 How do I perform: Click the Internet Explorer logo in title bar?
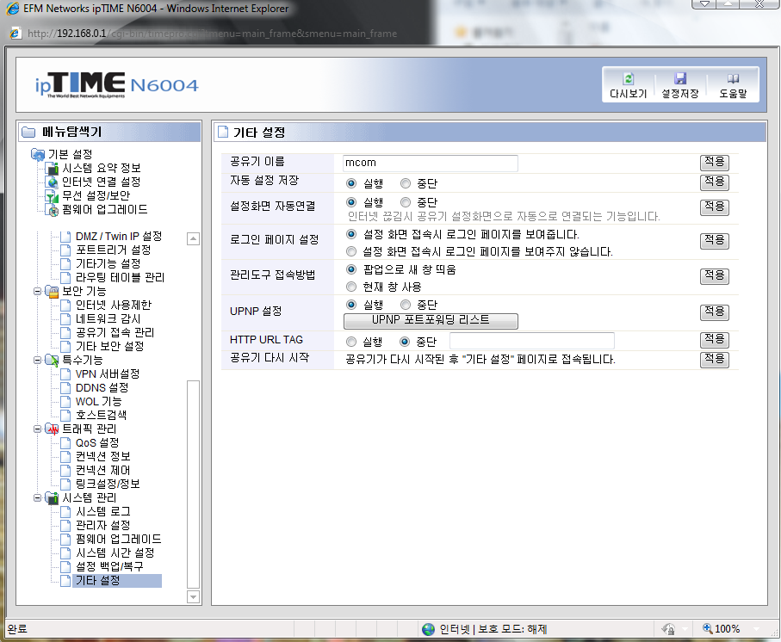click(x=12, y=9)
